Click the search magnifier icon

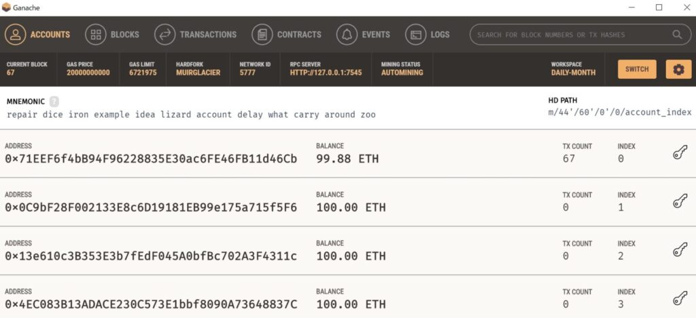[x=677, y=35]
